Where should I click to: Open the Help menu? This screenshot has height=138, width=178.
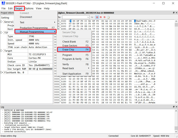(x=47, y=8)
